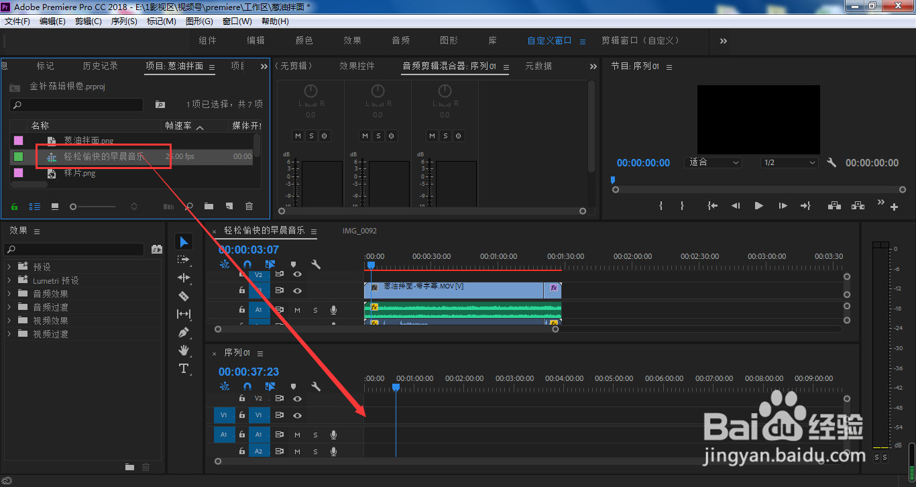The width and height of the screenshot is (916, 487).
Task: Toggle V1 track visibility eye in 序列01
Action: (x=297, y=415)
